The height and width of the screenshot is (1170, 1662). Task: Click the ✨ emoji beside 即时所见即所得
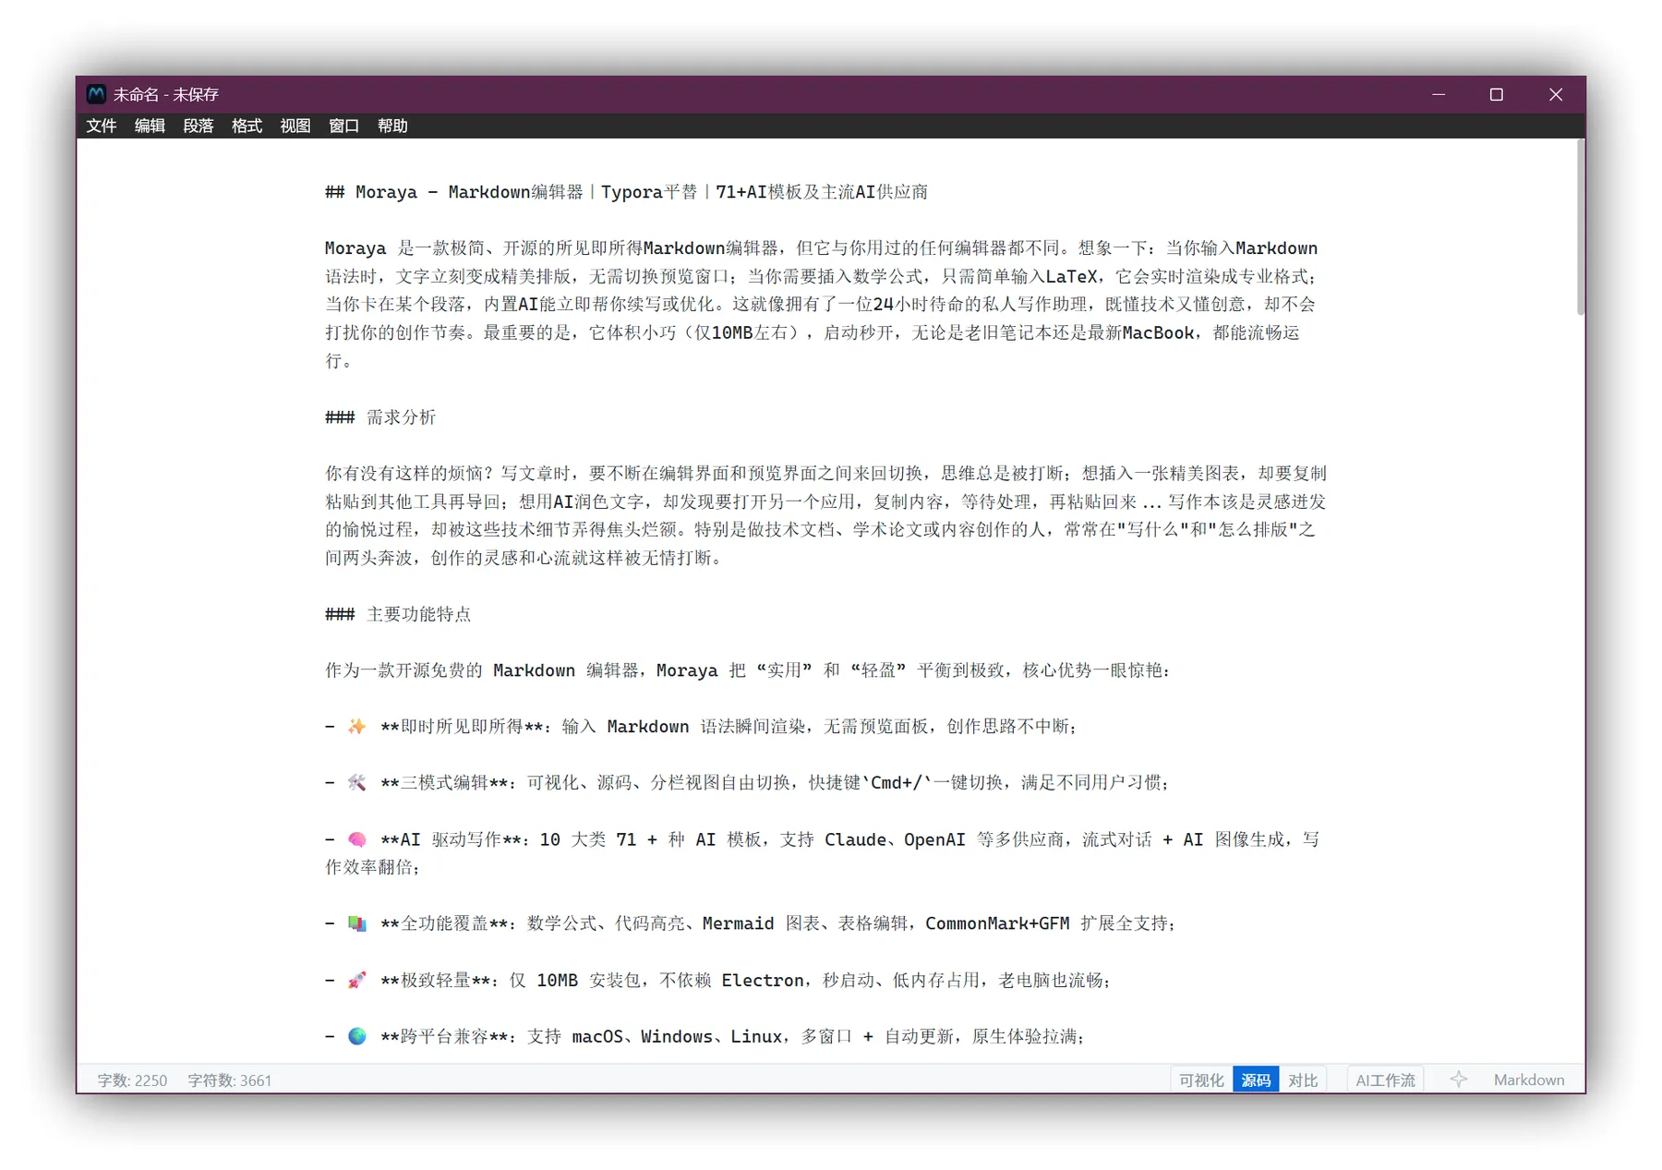[356, 726]
